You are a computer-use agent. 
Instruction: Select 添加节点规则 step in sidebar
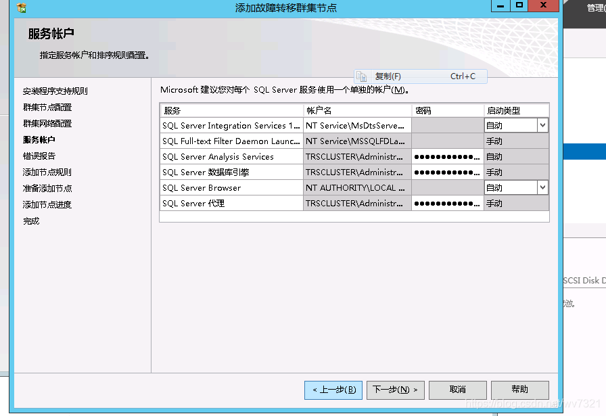point(47,172)
